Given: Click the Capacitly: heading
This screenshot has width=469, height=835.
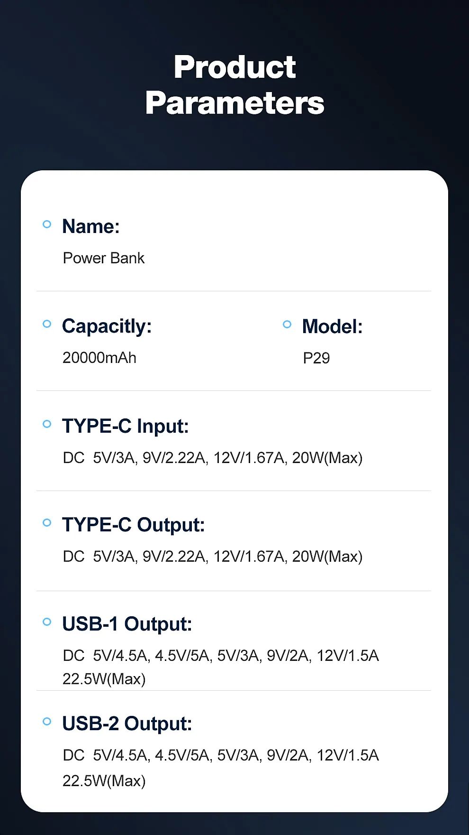Looking at the screenshot, I should pyautogui.click(x=107, y=326).
